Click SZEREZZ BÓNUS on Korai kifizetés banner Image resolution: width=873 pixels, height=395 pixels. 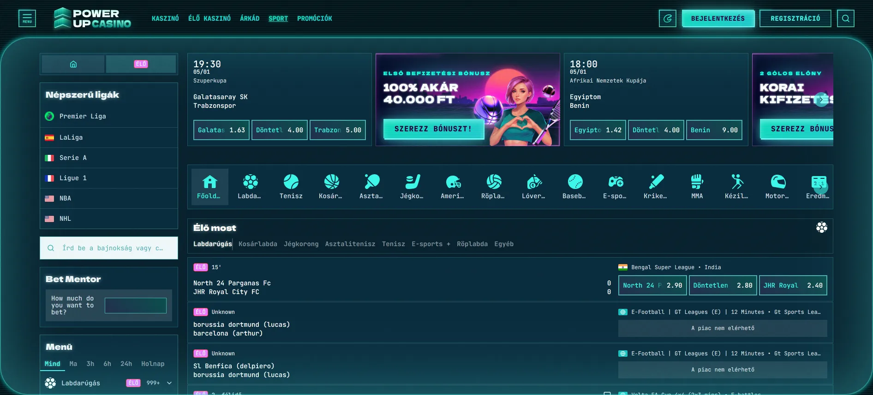click(x=796, y=129)
